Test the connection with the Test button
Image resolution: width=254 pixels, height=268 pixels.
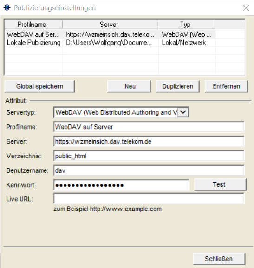coord(220,184)
